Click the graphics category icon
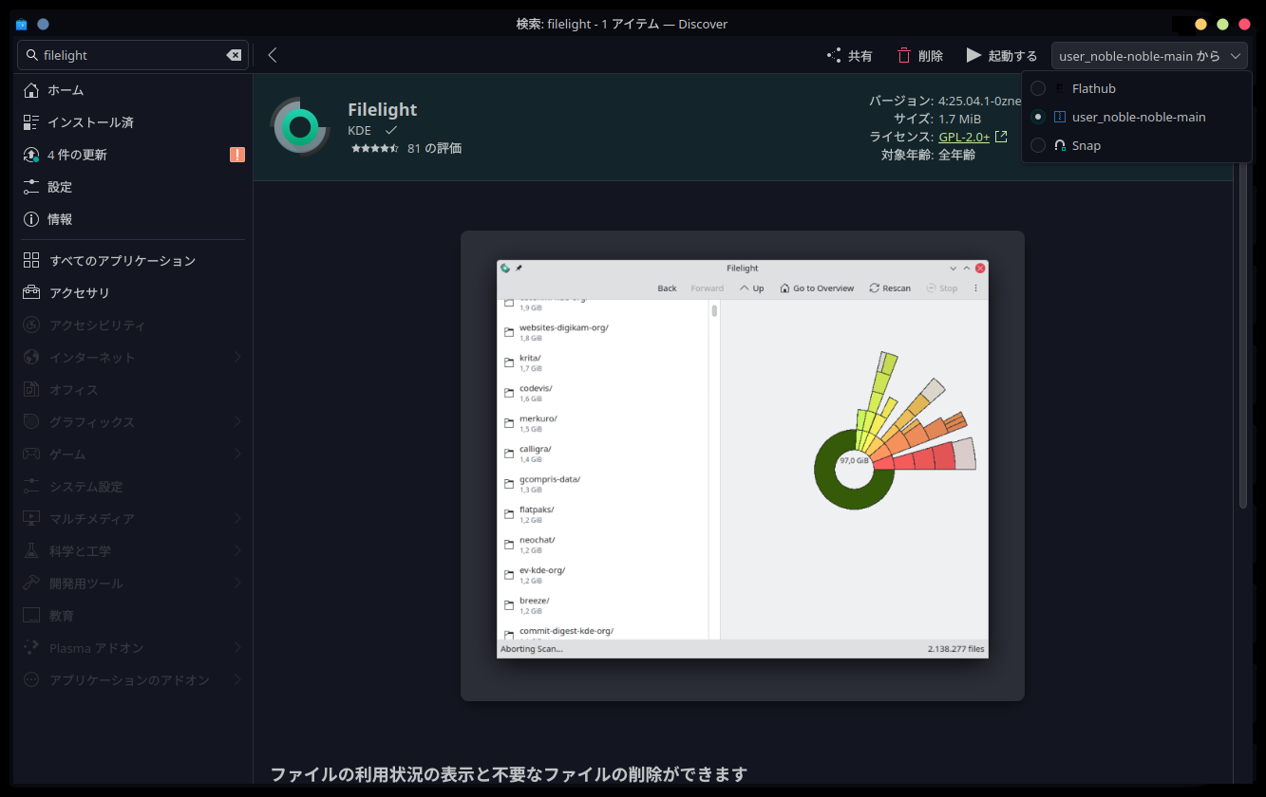The height and width of the screenshot is (797, 1266). (x=31, y=421)
